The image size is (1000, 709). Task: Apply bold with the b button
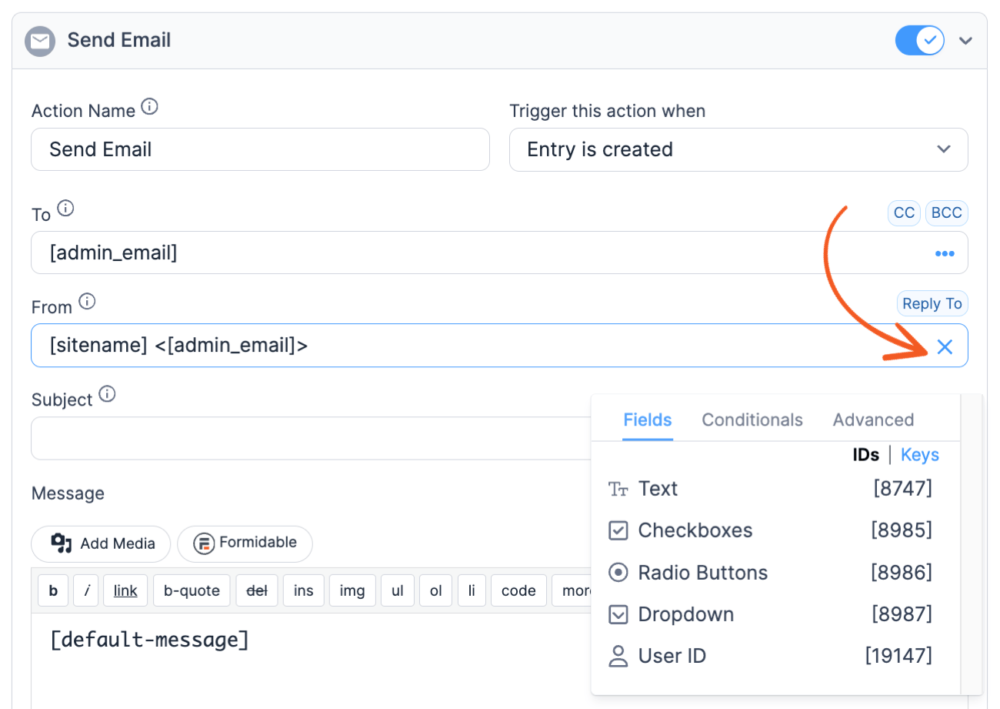tap(53, 590)
